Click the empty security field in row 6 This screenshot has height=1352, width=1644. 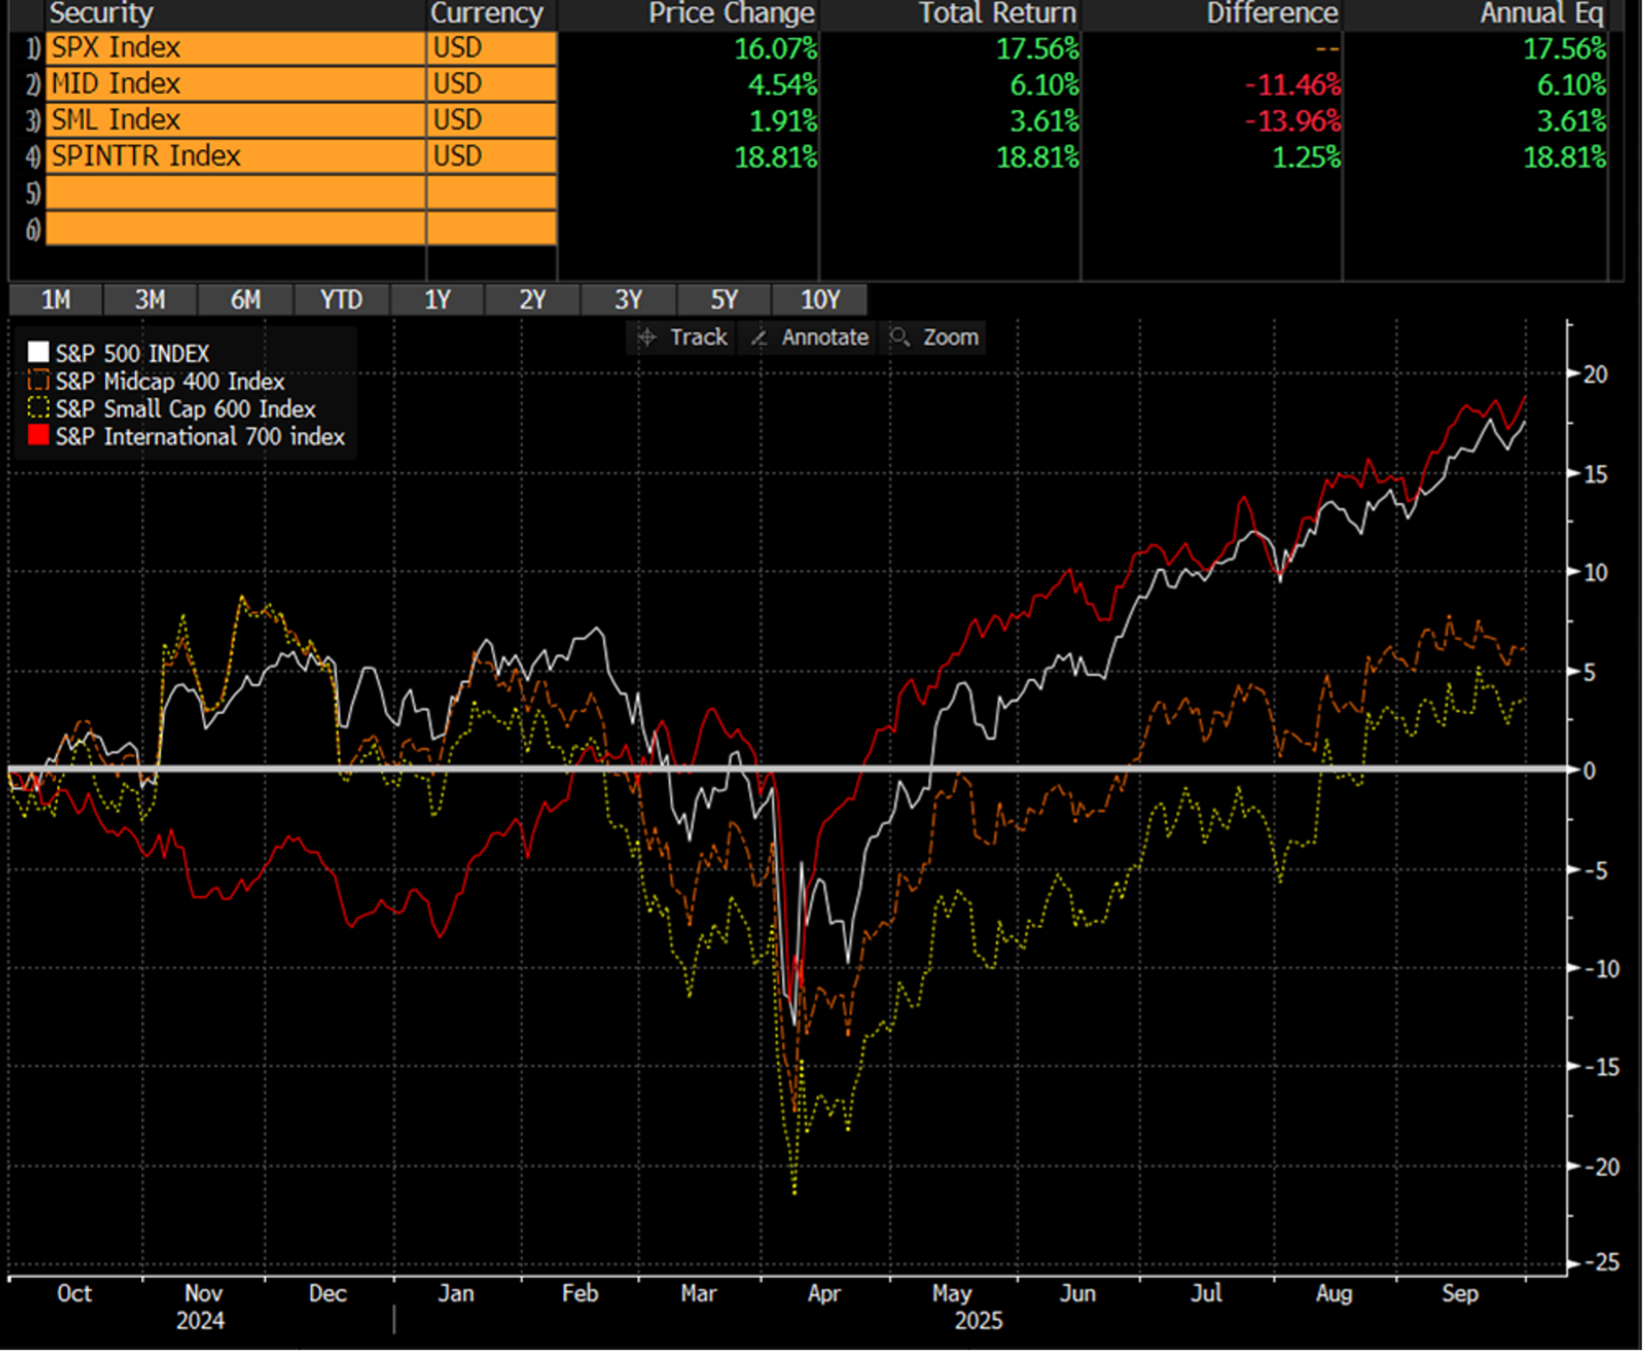point(236,229)
